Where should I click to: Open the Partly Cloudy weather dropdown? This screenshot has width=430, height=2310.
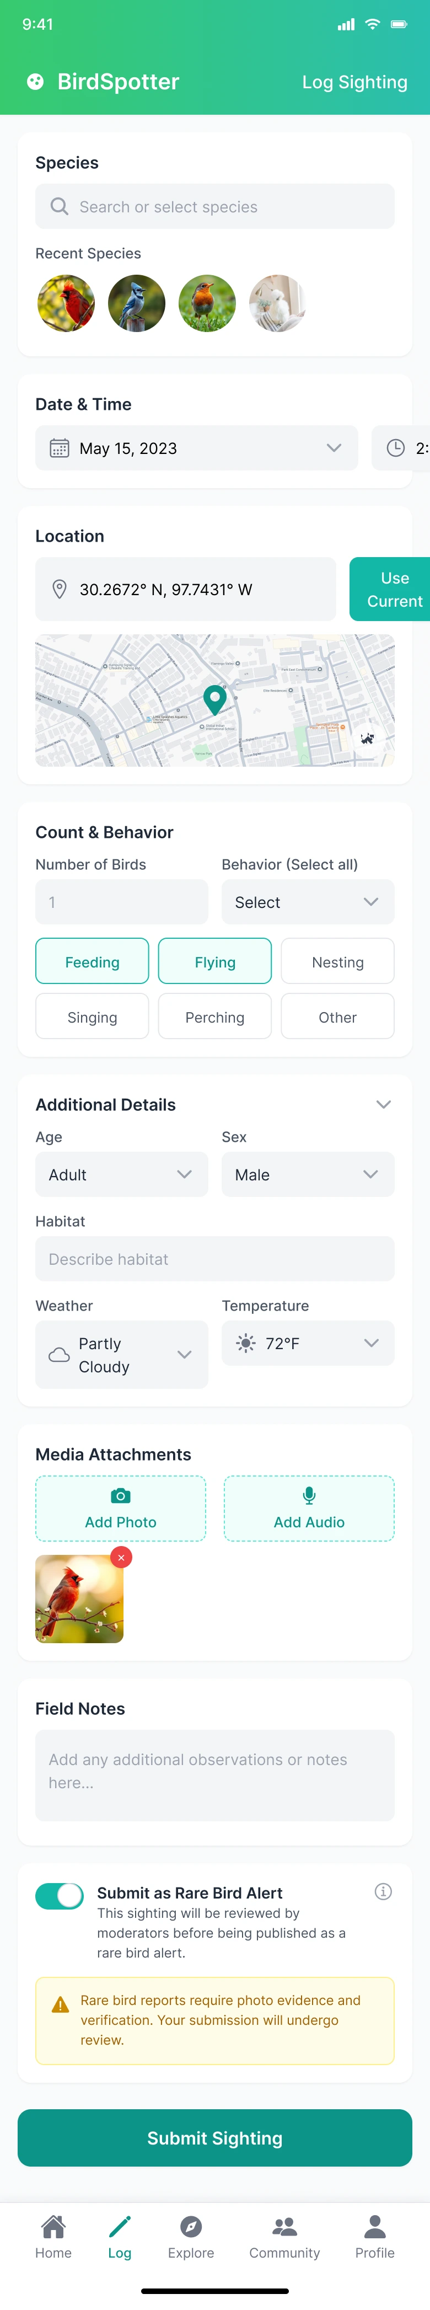(122, 1354)
